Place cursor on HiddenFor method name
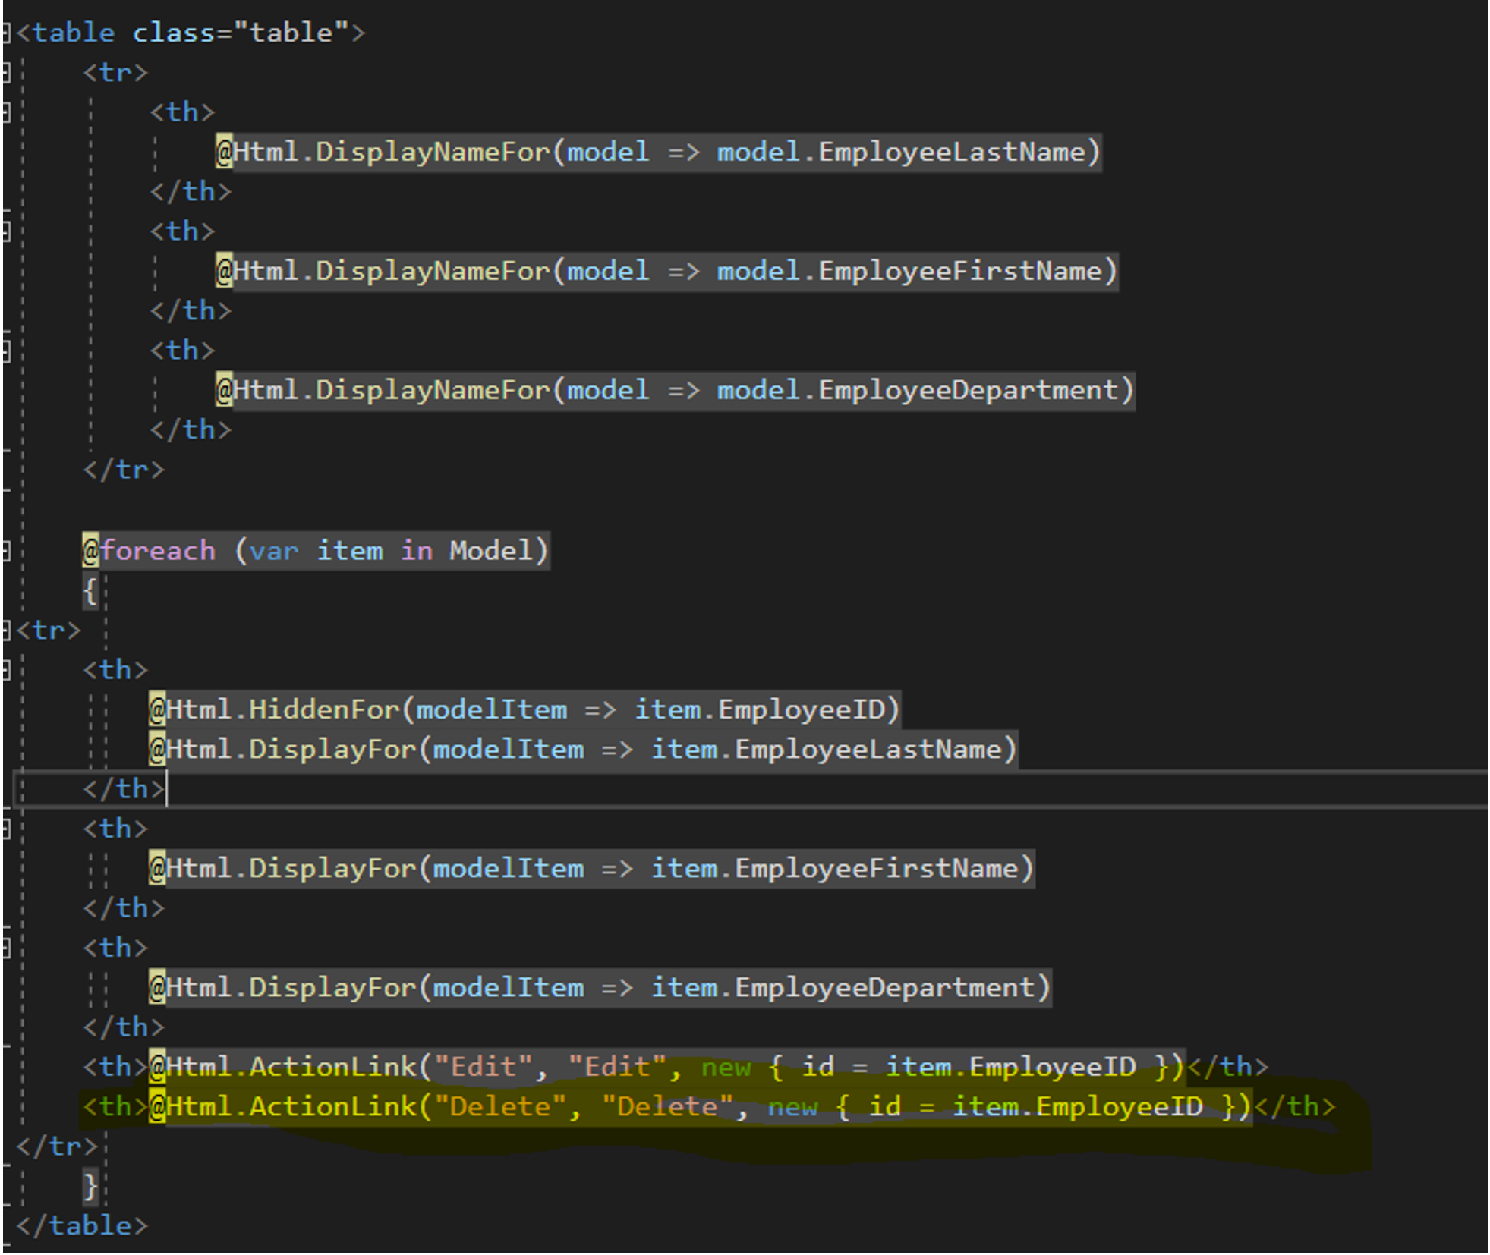Screen dimensions: 1490x1255 (x=324, y=709)
